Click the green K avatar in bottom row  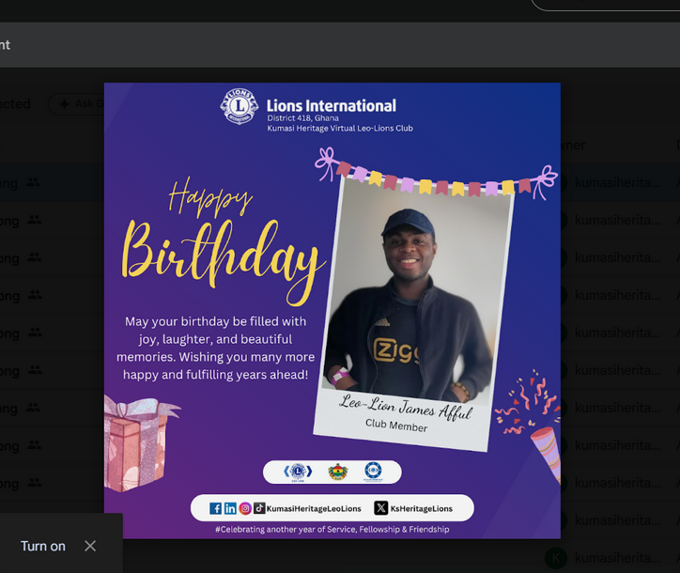(556, 558)
